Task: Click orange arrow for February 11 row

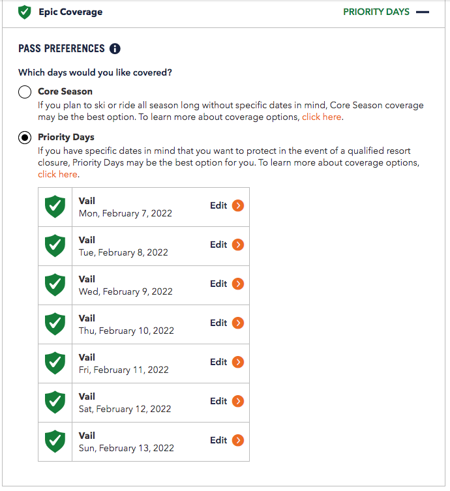Action: coord(238,363)
